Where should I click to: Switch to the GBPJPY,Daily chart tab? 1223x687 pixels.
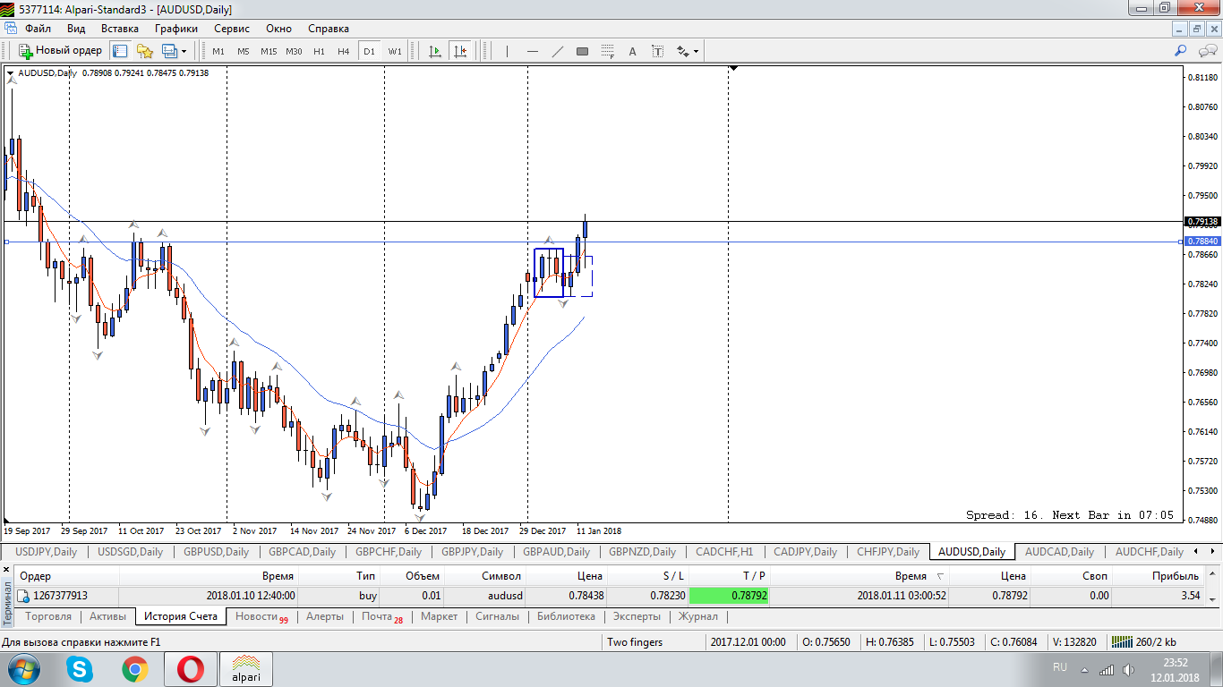472,552
